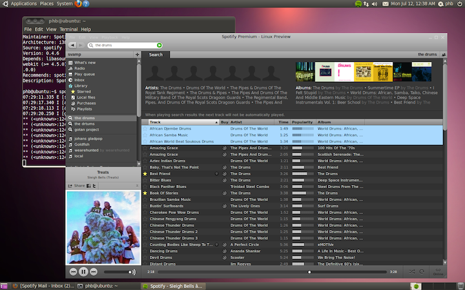Toggle repeat mode

click(422, 272)
